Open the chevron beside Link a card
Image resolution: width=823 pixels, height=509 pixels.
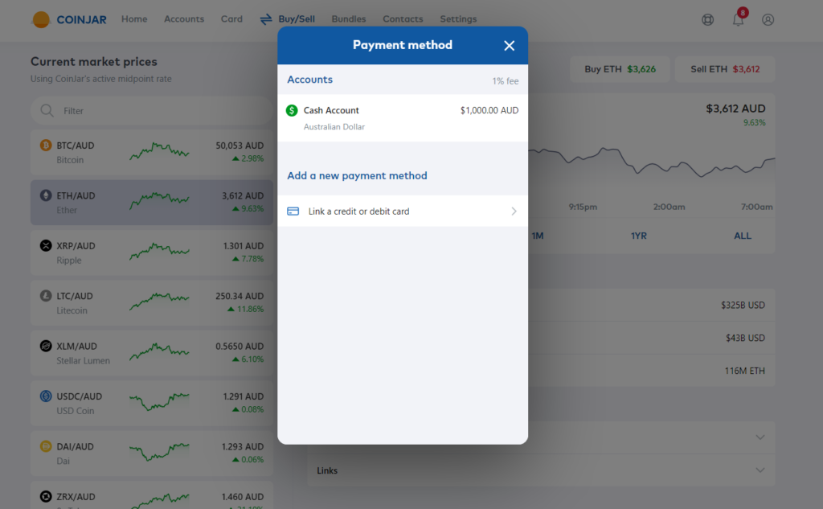[514, 211]
